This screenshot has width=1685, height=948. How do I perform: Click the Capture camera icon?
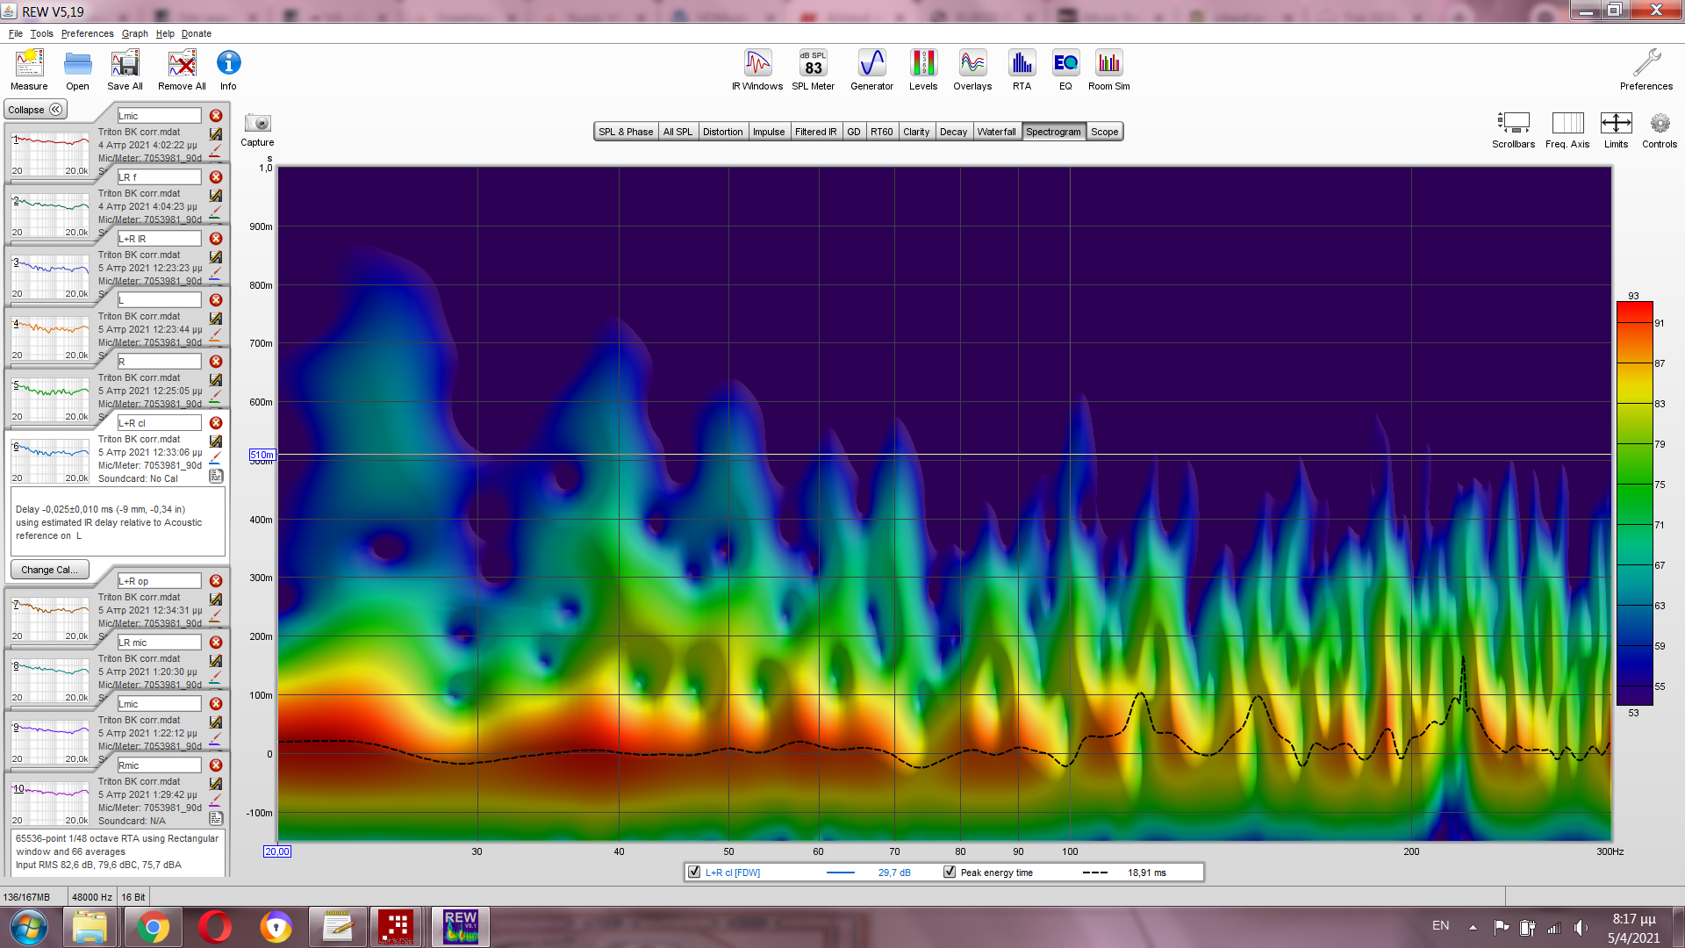point(257,124)
